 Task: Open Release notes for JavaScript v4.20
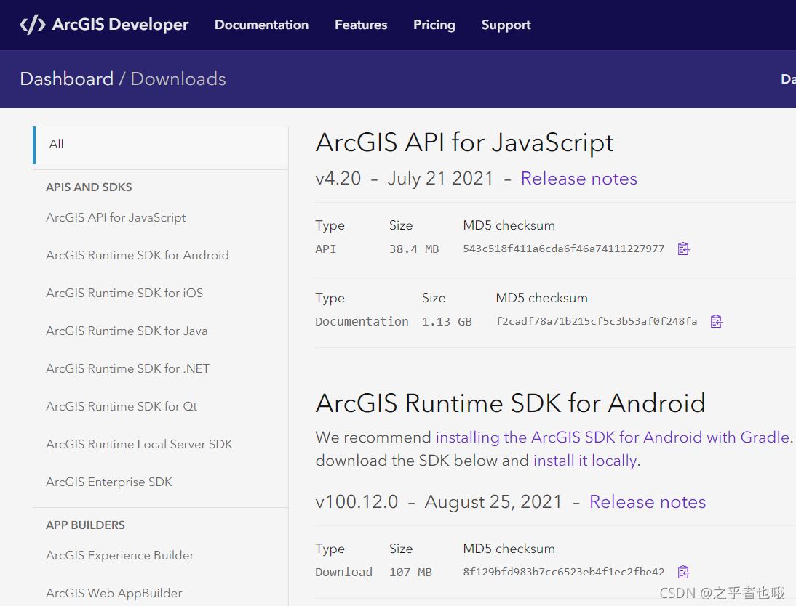pyautogui.click(x=578, y=179)
